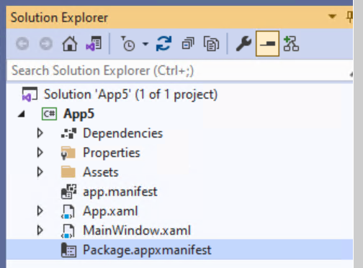Select the Package.appxmanifest file
This screenshot has width=363, height=268.
[x=147, y=250]
